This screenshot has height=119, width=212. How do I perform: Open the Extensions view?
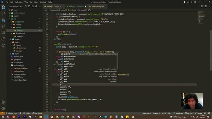pos(3,39)
